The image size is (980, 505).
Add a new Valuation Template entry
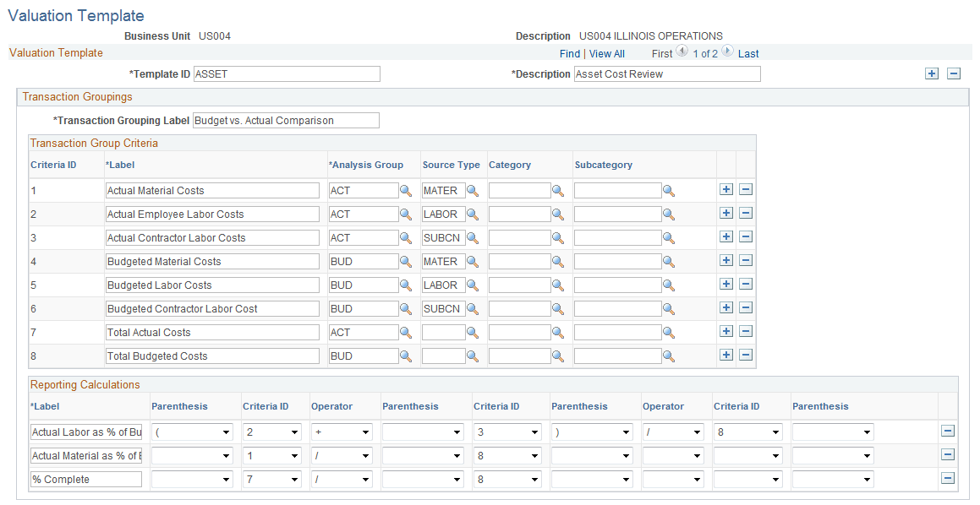coord(931,73)
